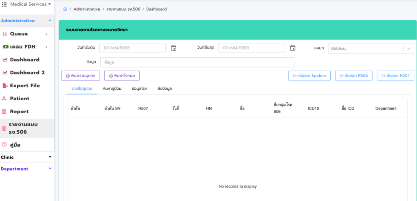Go to the Patient sidebar item
Screen dimensions: 417x201
pyautogui.click(x=19, y=99)
